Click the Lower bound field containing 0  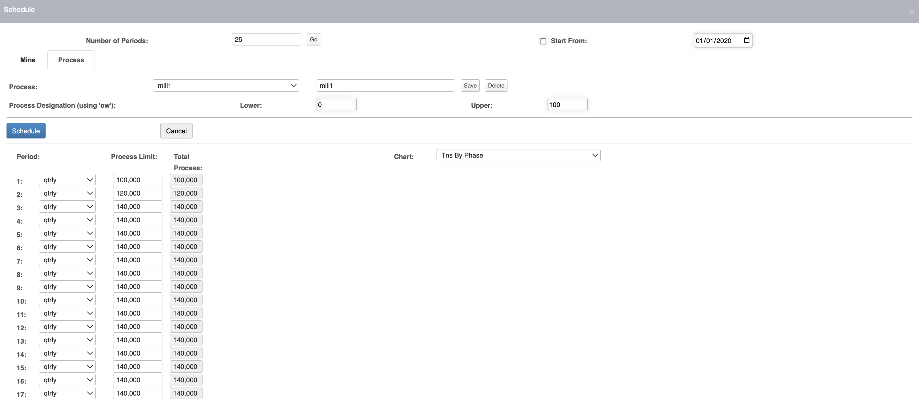336,104
